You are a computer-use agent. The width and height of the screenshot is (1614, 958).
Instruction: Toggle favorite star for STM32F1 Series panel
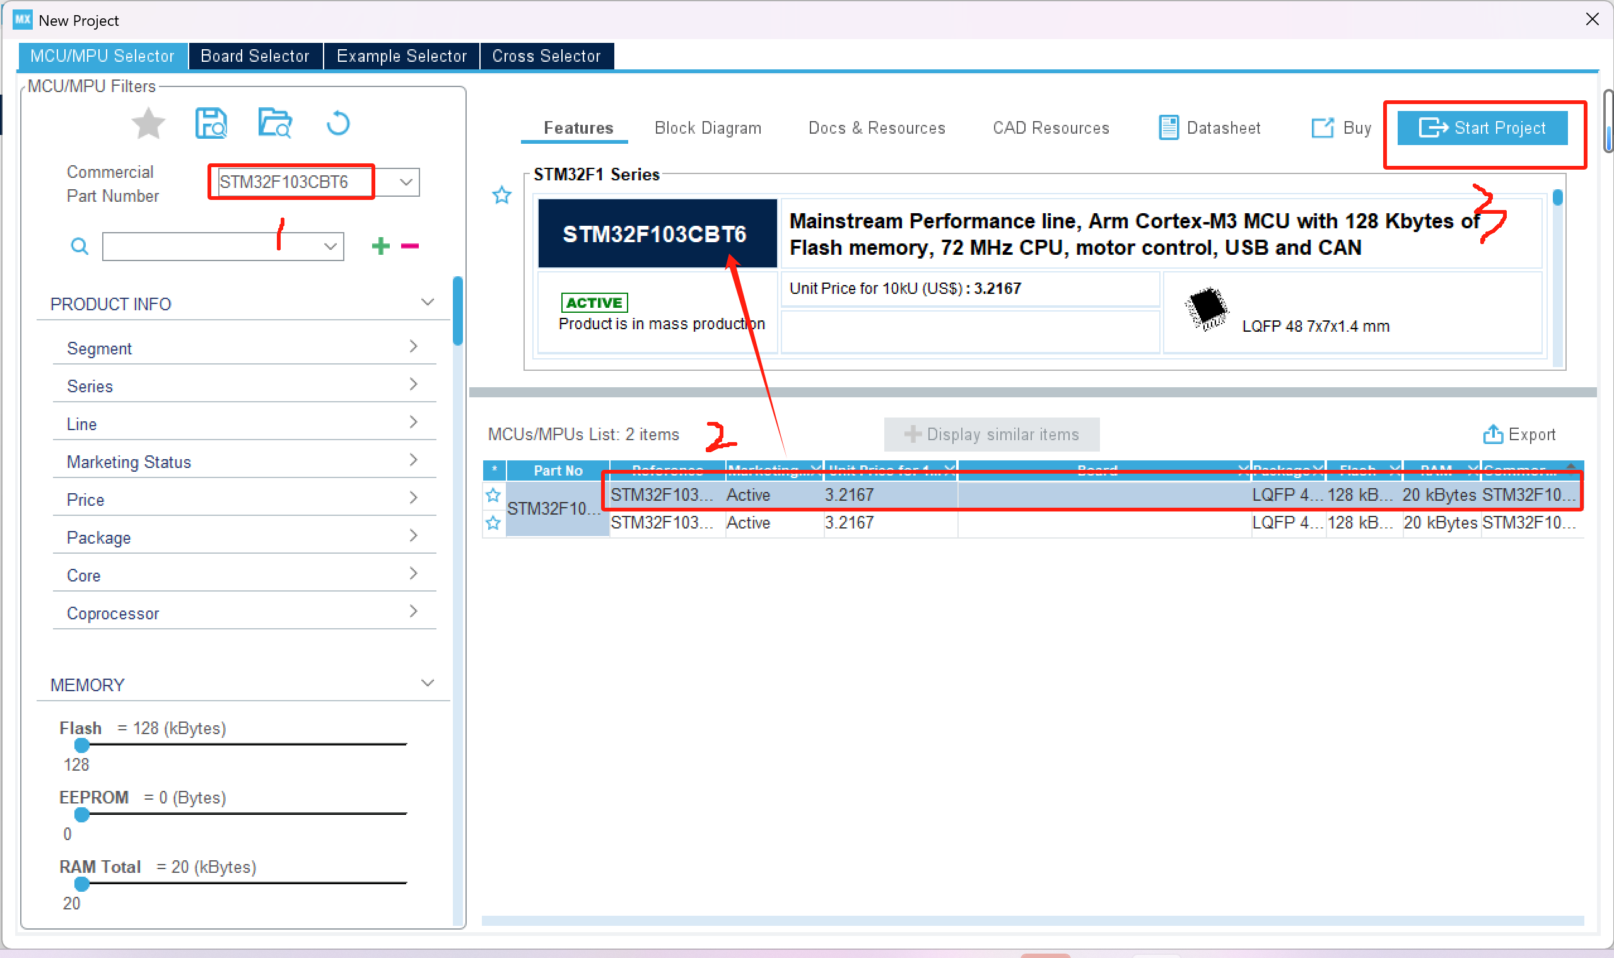pos(501,195)
